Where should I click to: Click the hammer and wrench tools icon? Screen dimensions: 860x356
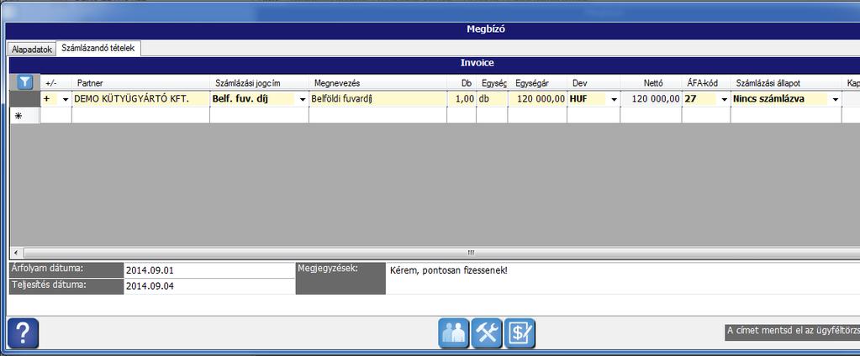point(487,333)
